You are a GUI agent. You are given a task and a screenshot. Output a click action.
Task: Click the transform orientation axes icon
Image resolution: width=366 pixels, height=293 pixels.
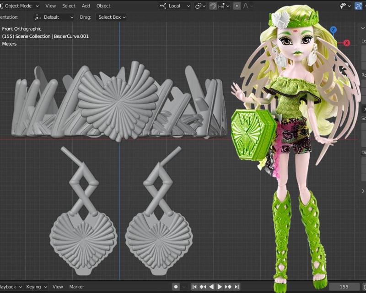[x=163, y=6]
